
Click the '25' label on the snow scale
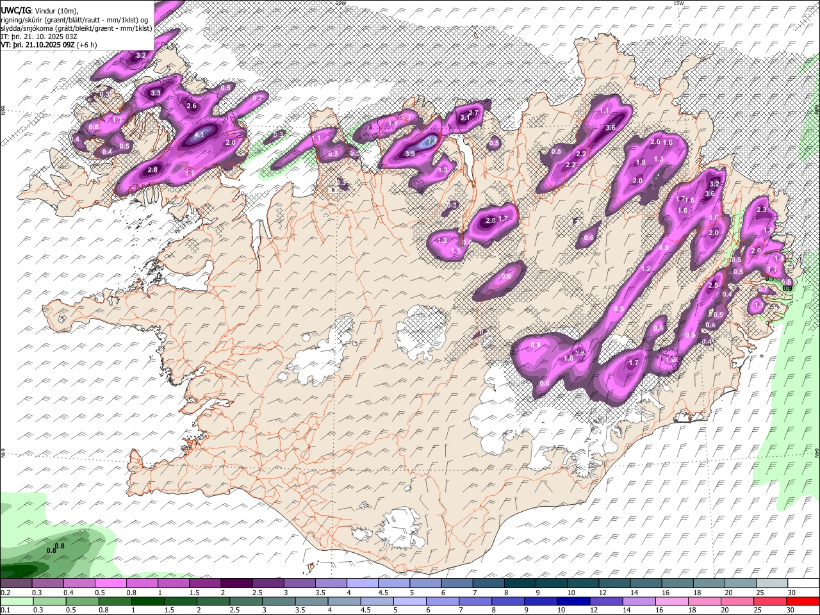(760, 593)
